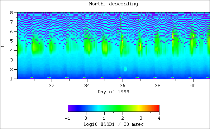Click the x-axis tick label "36"

[x=123, y=86]
